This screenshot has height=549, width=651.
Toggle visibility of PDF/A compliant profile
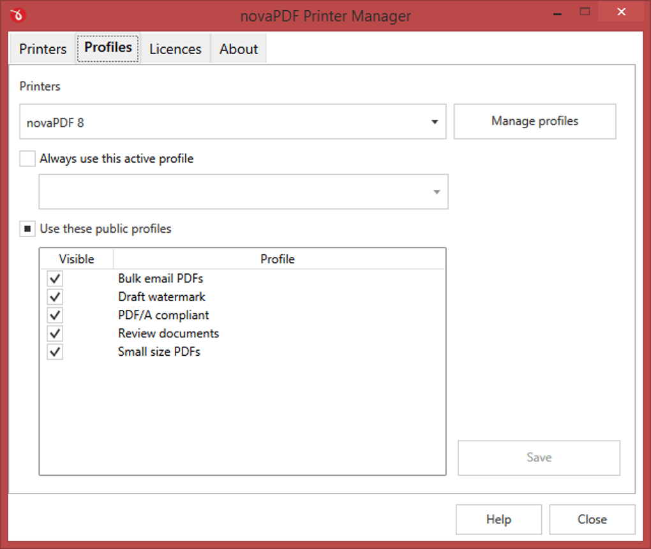[x=55, y=315]
